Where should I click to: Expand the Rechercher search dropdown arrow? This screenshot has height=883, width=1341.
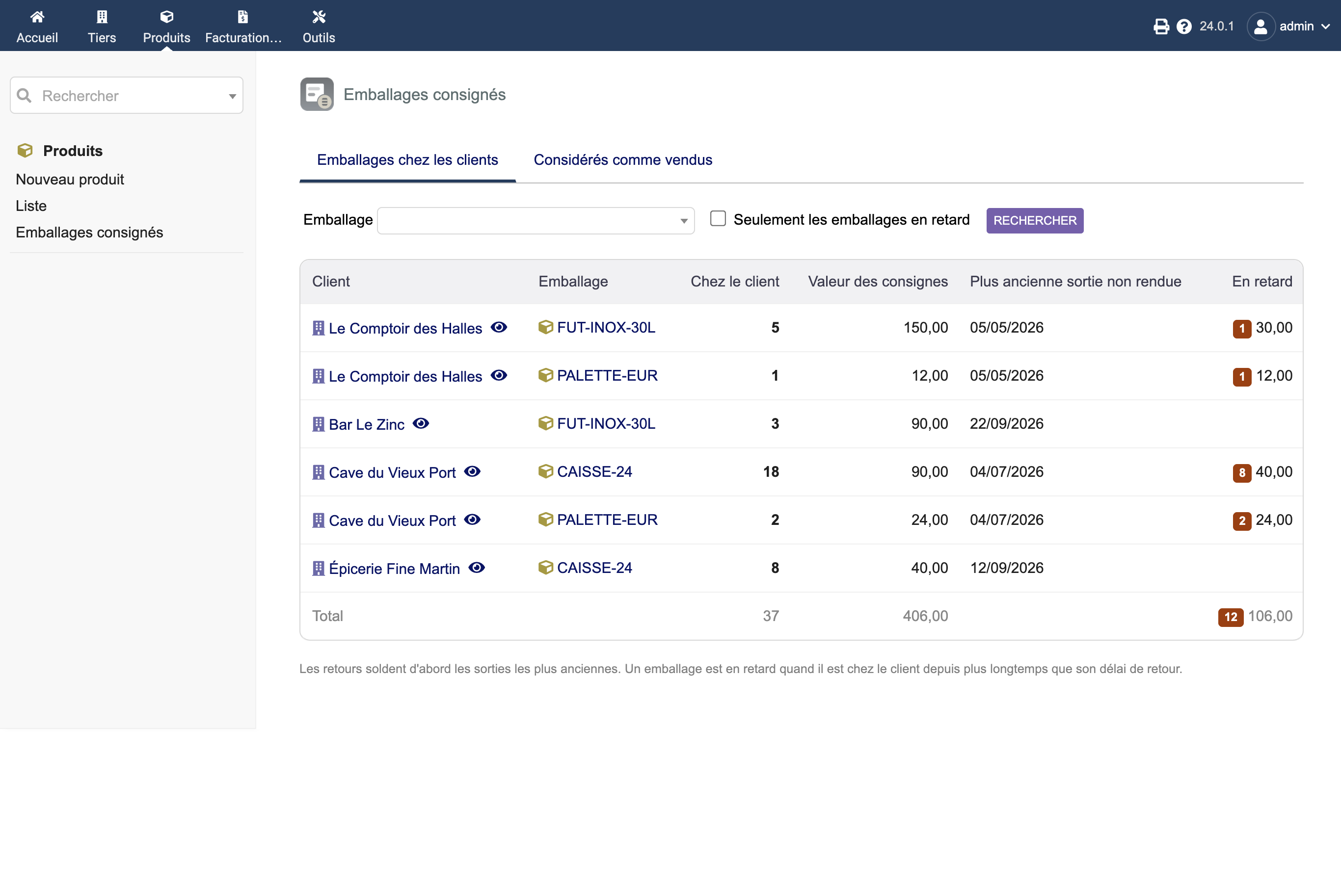tap(232, 96)
